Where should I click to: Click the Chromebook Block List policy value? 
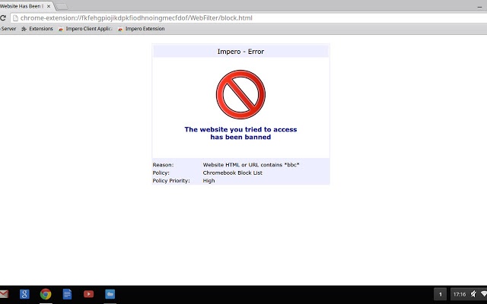click(x=233, y=173)
